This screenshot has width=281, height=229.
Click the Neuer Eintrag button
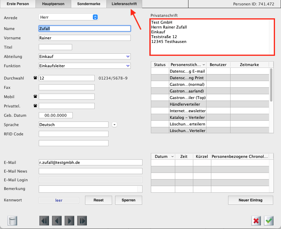click(250, 200)
